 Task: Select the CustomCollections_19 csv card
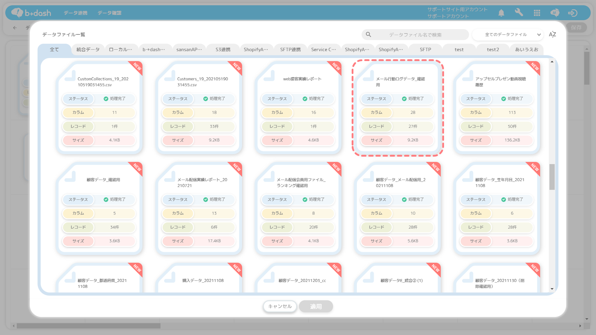coord(99,107)
